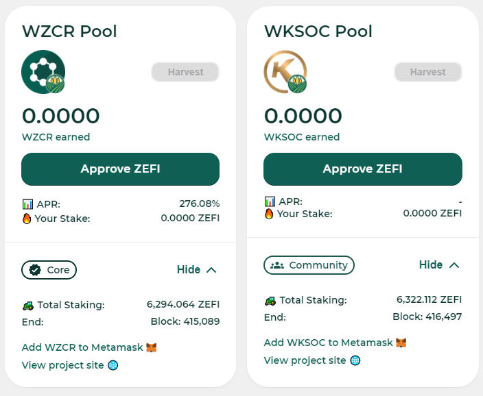
Task: Collapse WKSOC pool details with Hide
Action: [439, 265]
